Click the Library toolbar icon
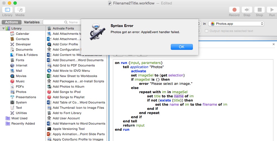This screenshot has width=277, height=141. tap(8, 10)
